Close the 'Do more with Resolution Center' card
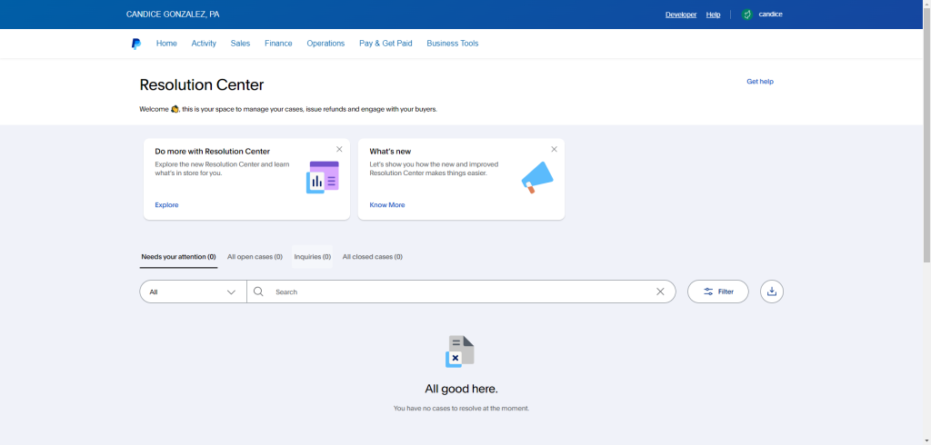The height and width of the screenshot is (445, 931). point(339,149)
